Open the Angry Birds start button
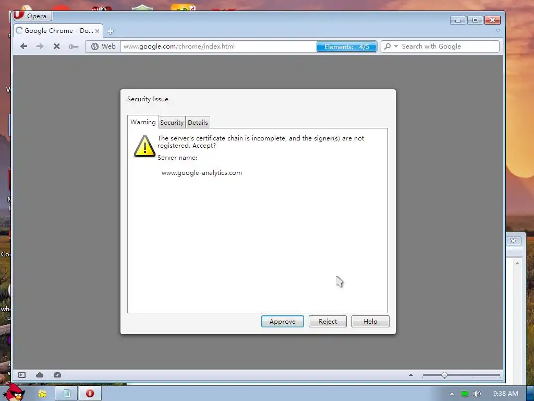 point(14,392)
